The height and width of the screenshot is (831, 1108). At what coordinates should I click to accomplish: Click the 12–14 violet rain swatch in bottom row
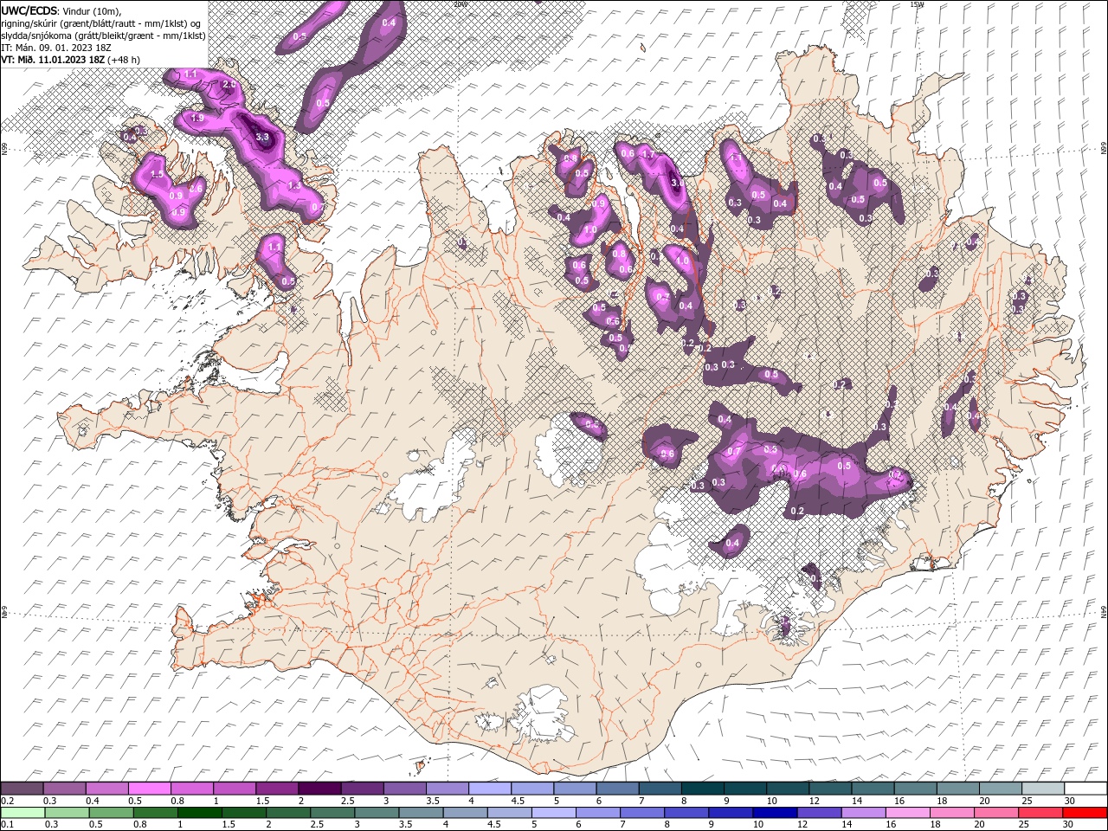817,813
